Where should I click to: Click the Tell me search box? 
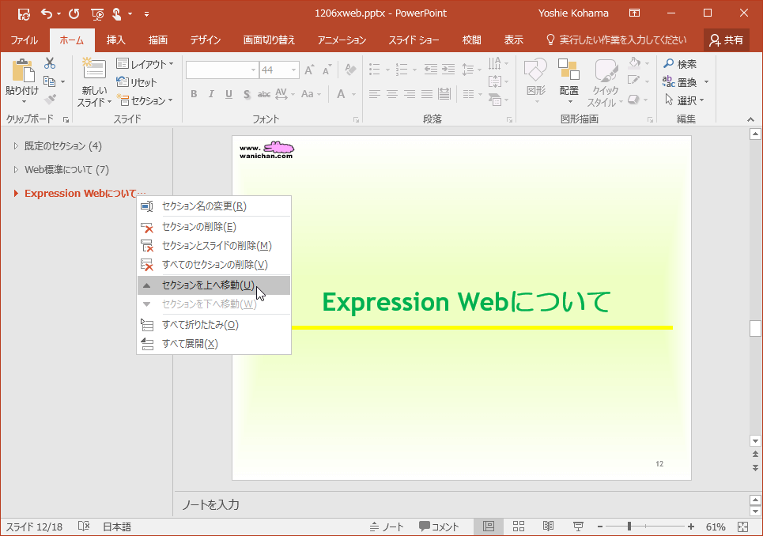pyautogui.click(x=617, y=40)
